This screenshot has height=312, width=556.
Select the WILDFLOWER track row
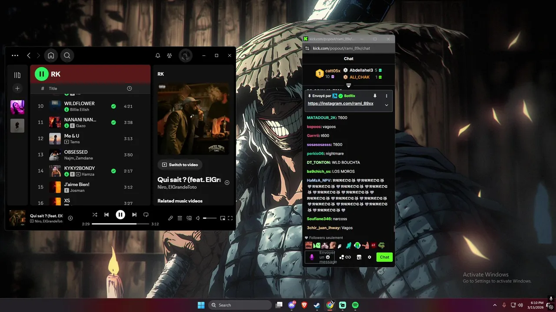(90, 107)
